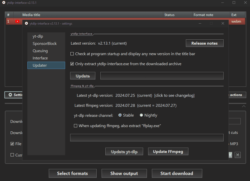Toggle the Cus... checkbox in main window
Viewport: 250px width, 181px height.
tap(12, 155)
